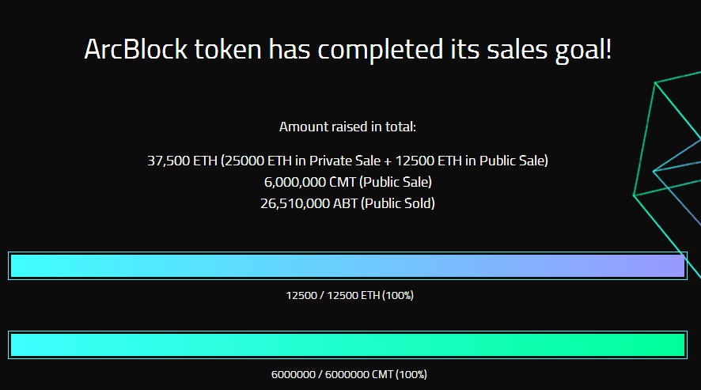
Task: Click the "6,000,000 CMT" amount
Action: pos(309,182)
